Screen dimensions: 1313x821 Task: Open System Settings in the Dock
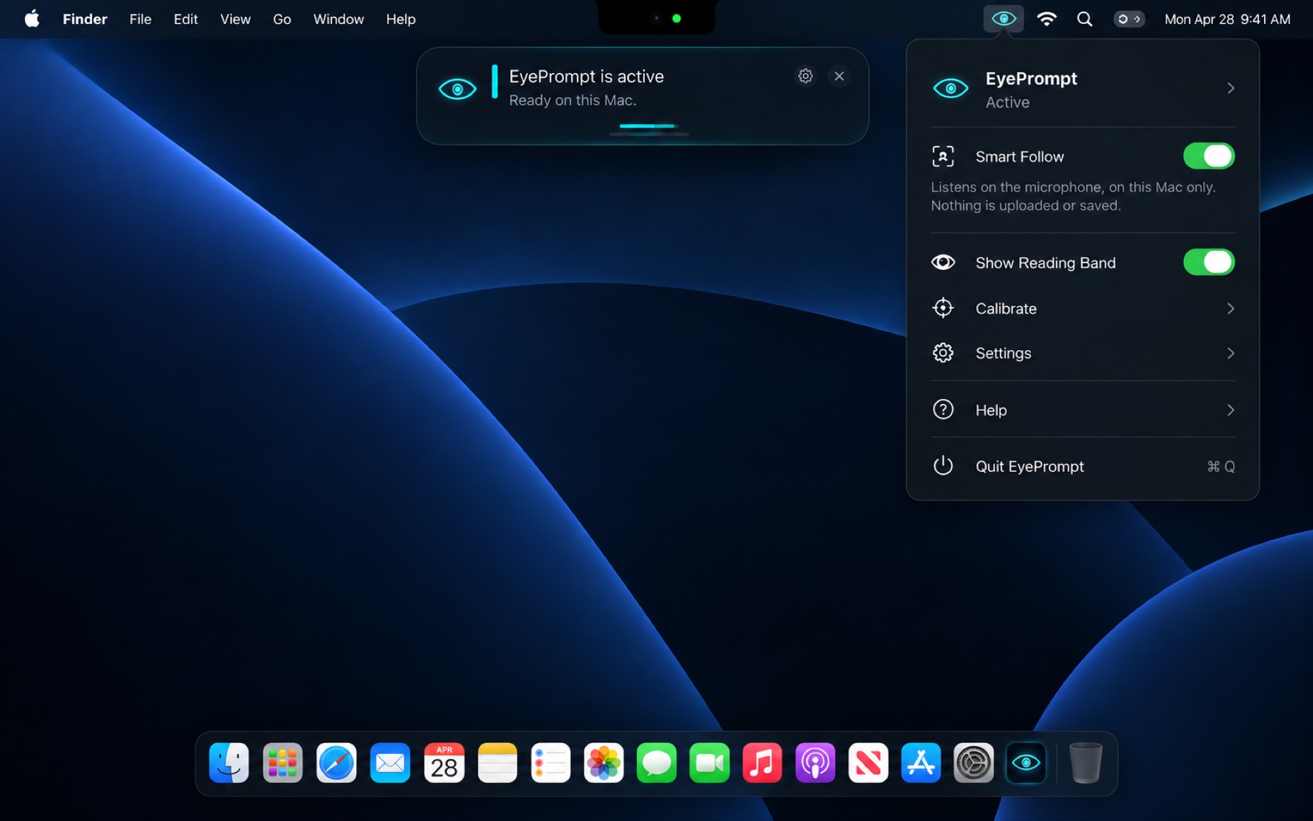[974, 763]
